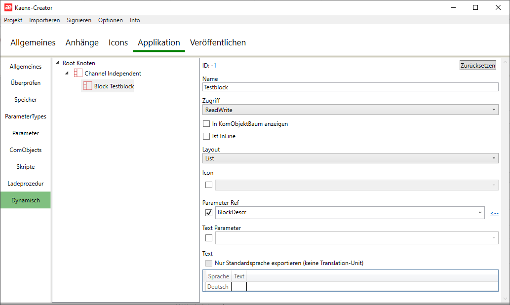Click the Block Testblock tree icon
The image size is (510, 305).
87,86
